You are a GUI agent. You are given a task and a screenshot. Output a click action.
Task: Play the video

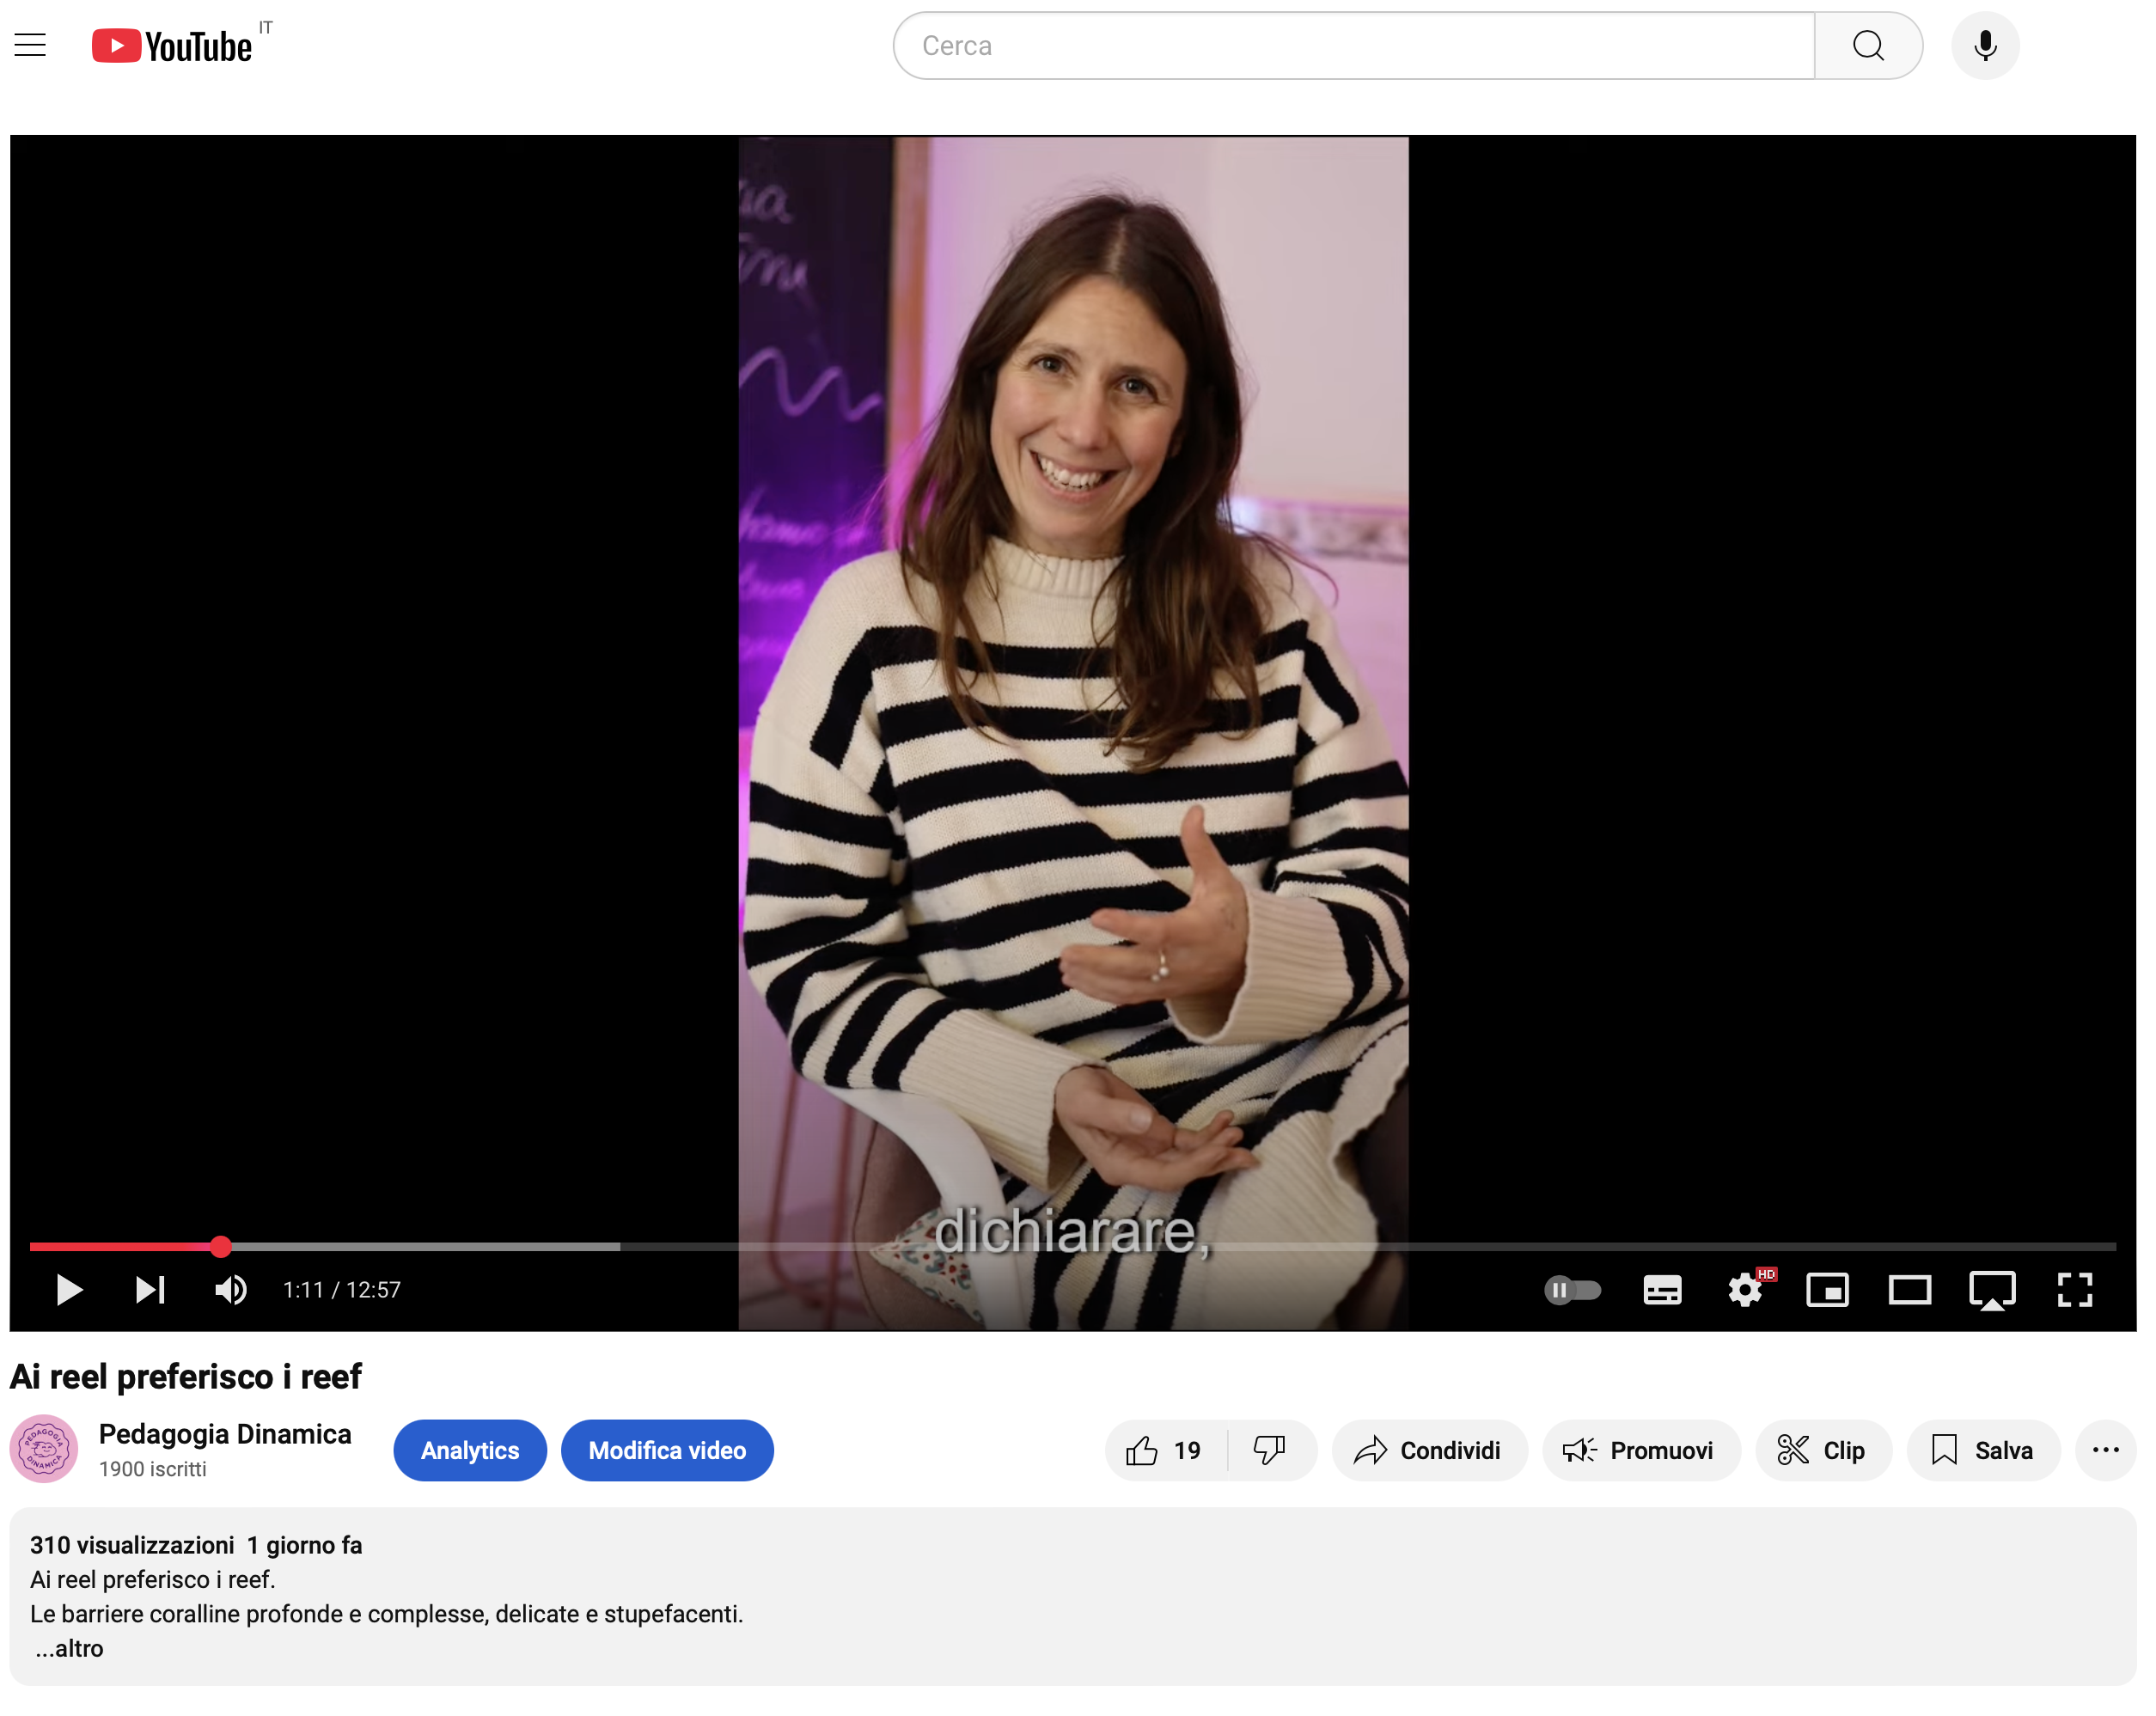click(69, 1289)
